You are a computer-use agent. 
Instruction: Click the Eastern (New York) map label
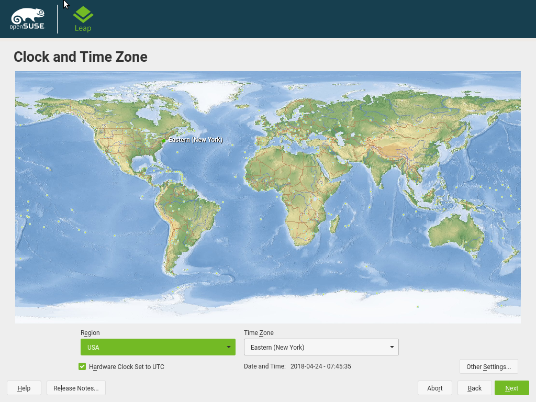click(195, 140)
